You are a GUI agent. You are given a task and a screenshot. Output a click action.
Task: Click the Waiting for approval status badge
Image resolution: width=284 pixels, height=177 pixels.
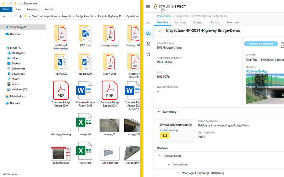[261, 44]
